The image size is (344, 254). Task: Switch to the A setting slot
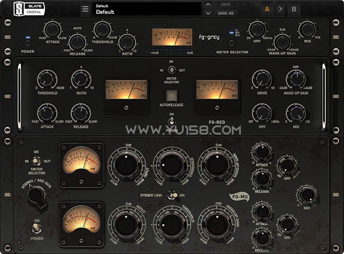tap(267, 9)
